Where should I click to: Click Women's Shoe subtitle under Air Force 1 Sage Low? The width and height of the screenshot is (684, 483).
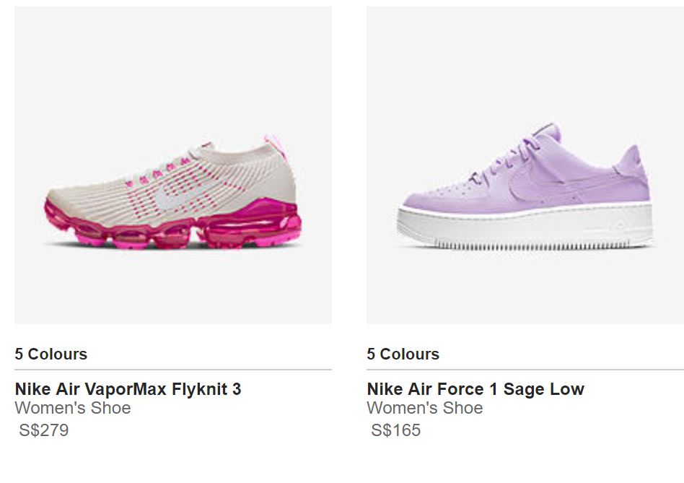(x=425, y=408)
